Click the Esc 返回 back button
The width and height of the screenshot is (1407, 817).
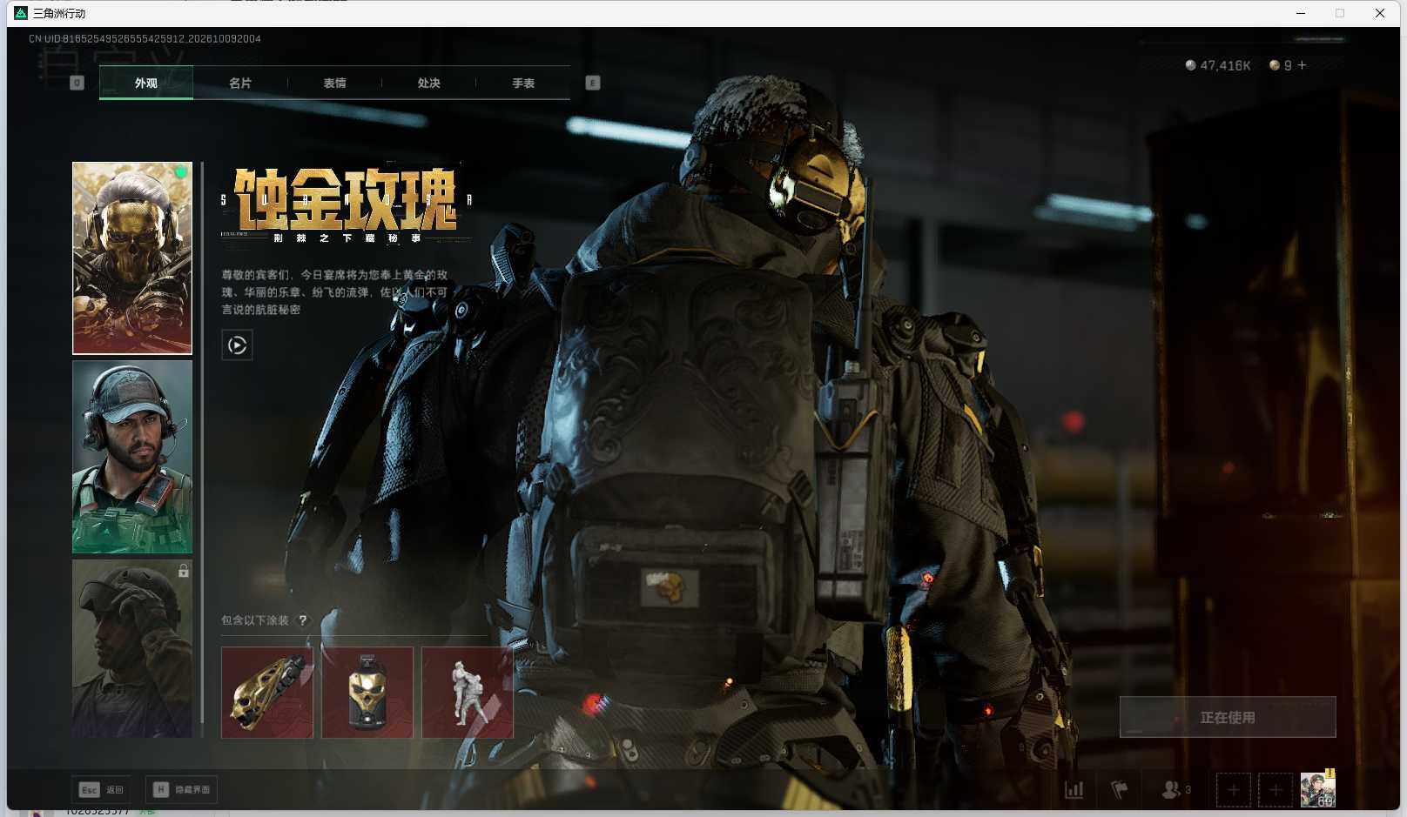[x=101, y=789]
